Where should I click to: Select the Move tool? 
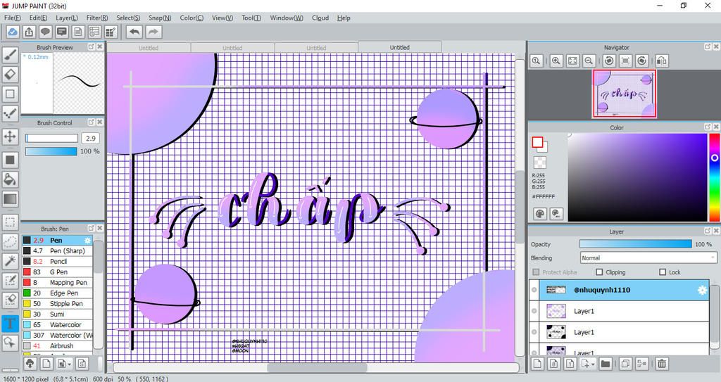10,136
